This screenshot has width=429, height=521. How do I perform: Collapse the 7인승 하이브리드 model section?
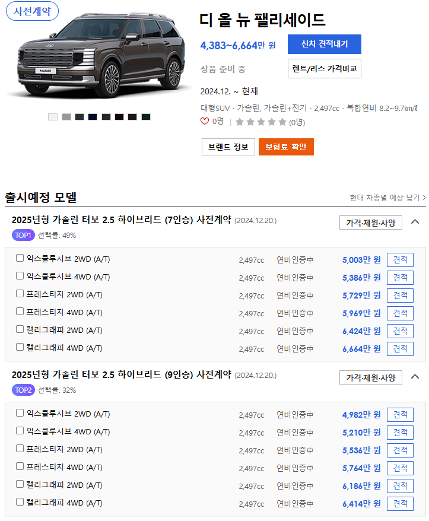click(415, 221)
